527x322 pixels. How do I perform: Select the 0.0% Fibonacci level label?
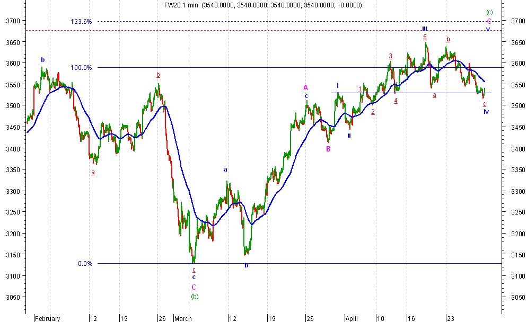(x=85, y=264)
